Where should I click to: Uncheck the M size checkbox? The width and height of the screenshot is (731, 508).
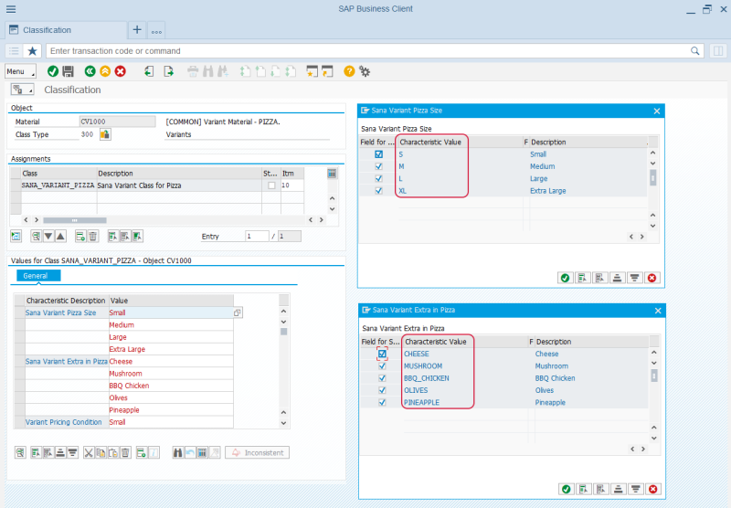coord(379,166)
